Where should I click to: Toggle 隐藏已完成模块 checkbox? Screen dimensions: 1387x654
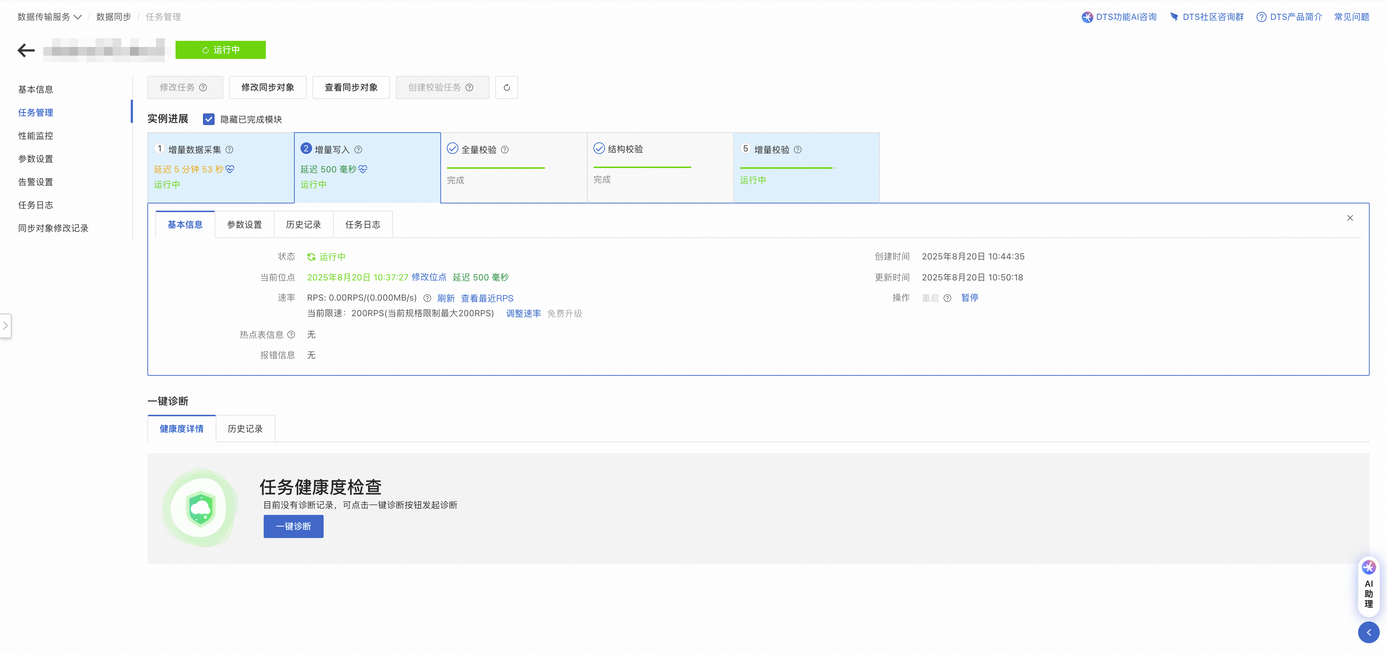coord(208,119)
